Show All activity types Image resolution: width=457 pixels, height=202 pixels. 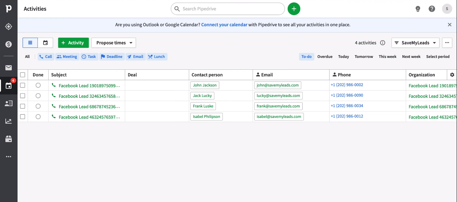click(x=27, y=57)
